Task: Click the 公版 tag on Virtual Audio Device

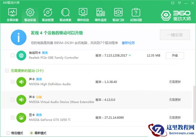Action: click(39, 97)
